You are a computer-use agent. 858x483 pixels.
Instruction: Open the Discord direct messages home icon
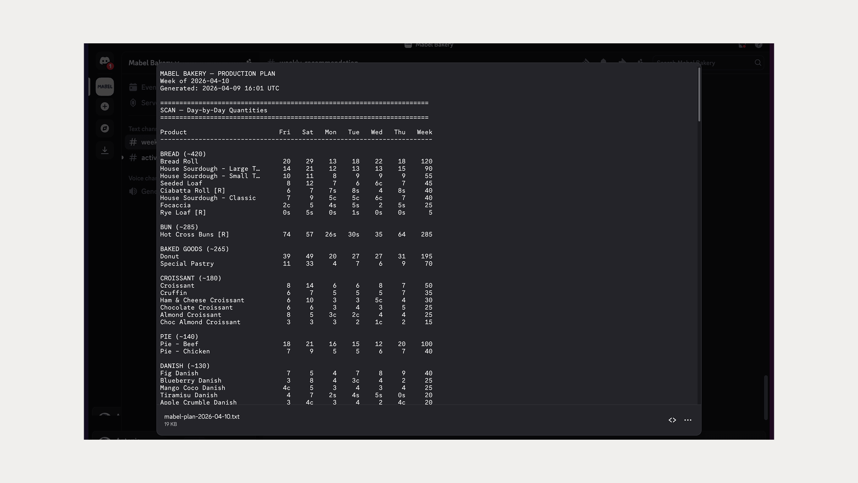(104, 61)
